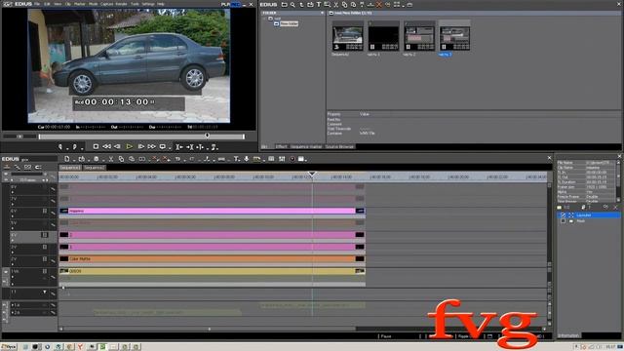624x351 pixels.
Task: Switch to the Source Browser tab
Action: [x=339, y=147]
